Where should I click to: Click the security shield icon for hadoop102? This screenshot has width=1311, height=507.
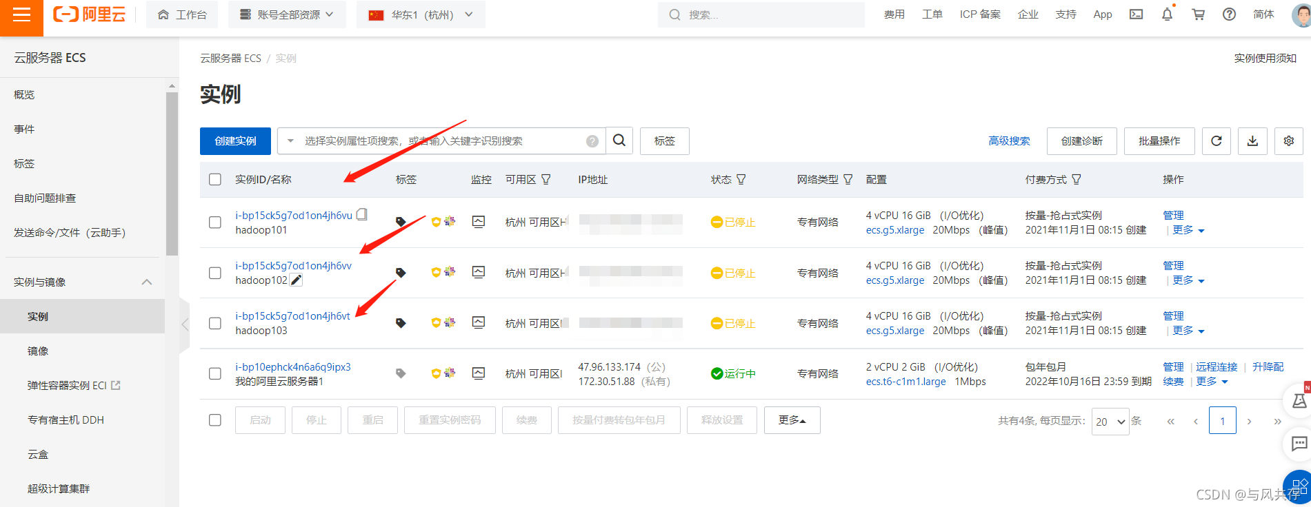436,272
